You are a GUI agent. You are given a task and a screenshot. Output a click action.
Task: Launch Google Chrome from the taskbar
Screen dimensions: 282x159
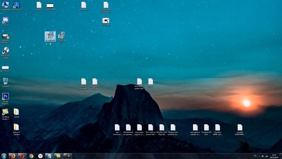point(31,156)
